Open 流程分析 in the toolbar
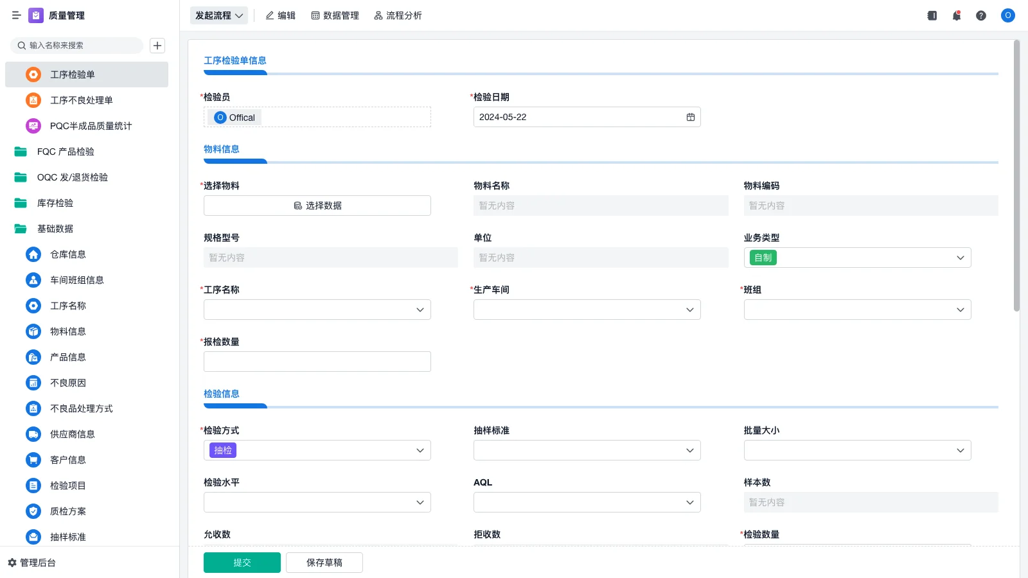 [398, 15]
